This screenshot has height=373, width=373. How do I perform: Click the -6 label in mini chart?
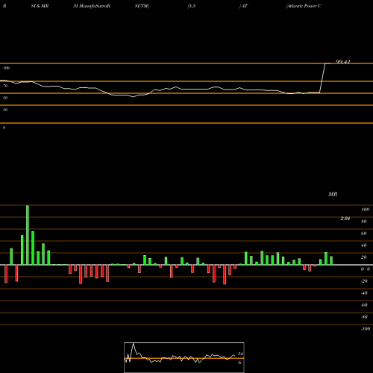tap(239, 363)
